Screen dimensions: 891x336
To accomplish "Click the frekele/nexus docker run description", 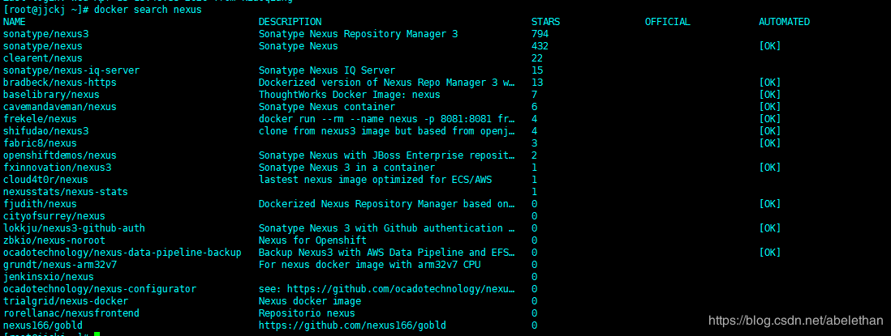I will [386, 119].
